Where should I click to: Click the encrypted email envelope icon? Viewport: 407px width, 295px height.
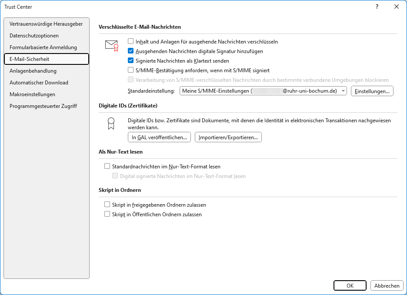112,46
